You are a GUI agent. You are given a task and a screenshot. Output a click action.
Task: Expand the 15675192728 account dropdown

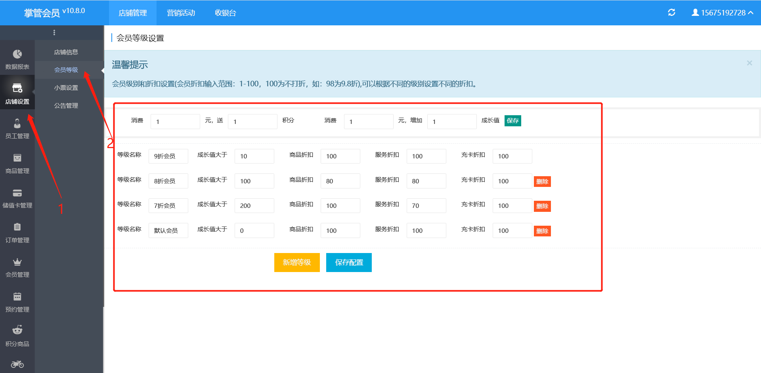[x=723, y=13]
